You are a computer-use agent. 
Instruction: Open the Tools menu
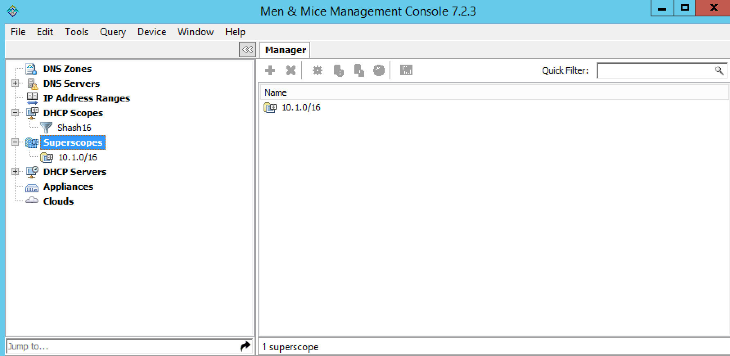click(x=77, y=32)
